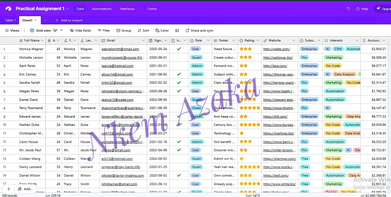Screen dimensions: 391x197
Task: Set Christopher Mitchell's one-star rating
Action: pyautogui.click(x=241, y=133)
